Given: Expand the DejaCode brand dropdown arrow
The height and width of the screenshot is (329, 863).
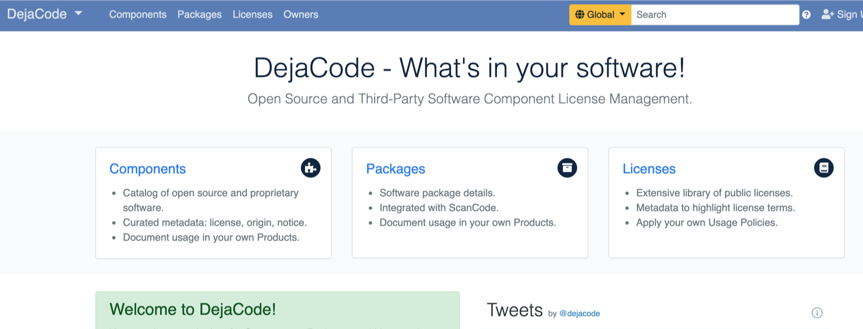Looking at the screenshot, I should (79, 13).
